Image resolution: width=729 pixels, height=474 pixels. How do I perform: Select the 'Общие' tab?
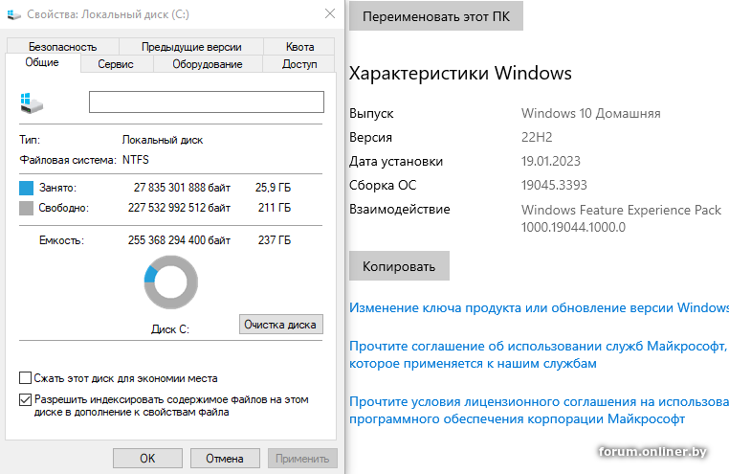tap(42, 62)
